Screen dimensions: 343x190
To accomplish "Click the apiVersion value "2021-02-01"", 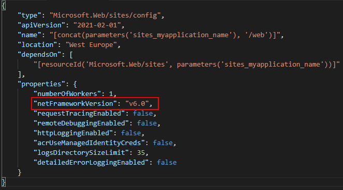I will pos(97,25).
